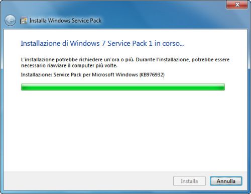
Task: Close the installer window with the X
Action: tap(237, 5)
